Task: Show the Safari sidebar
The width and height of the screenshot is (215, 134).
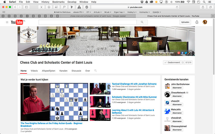Action: pyautogui.click(x=26, y=7)
